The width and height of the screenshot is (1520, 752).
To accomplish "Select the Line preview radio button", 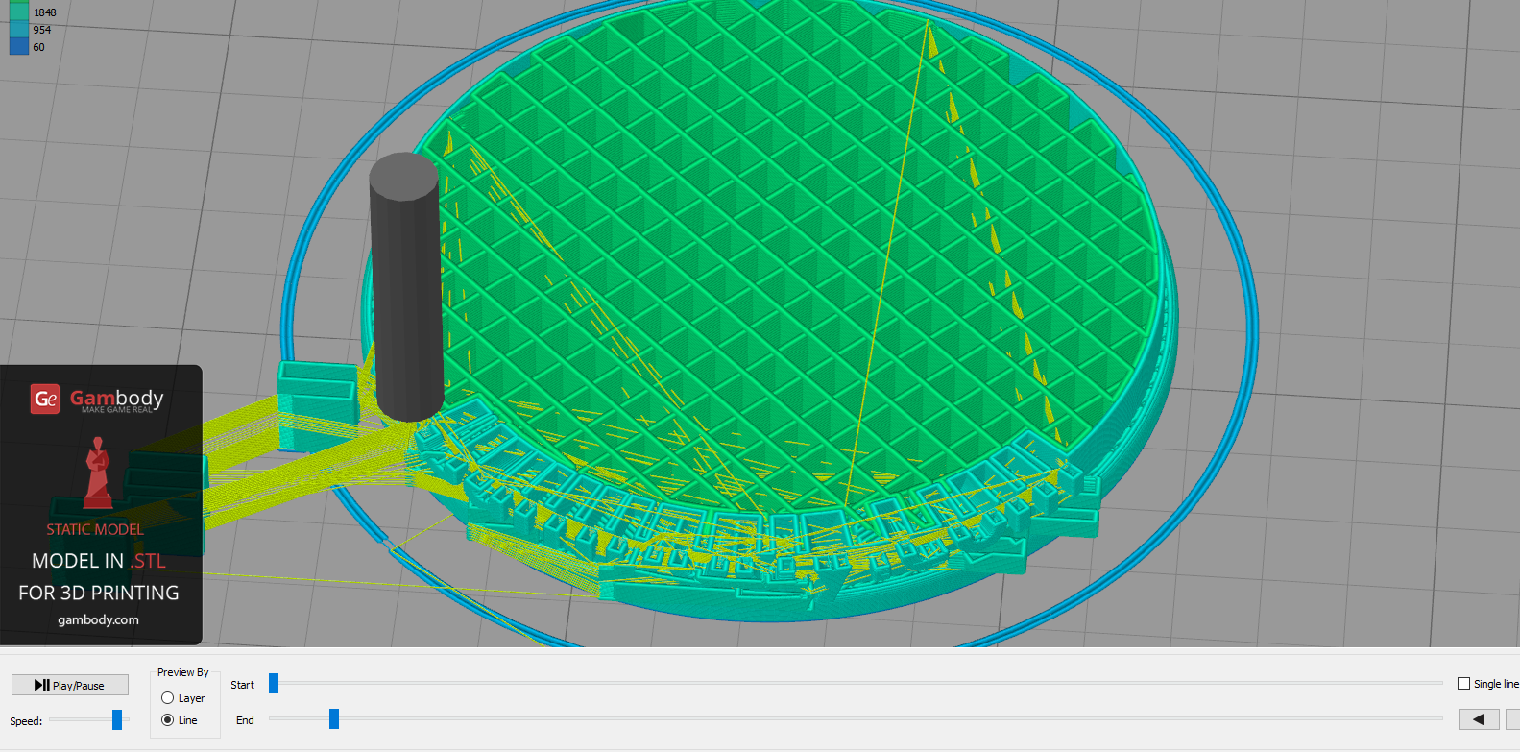I will point(168,720).
